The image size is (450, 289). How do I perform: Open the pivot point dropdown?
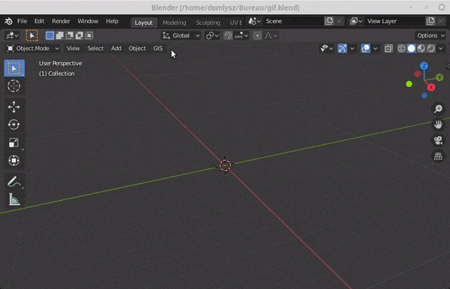click(x=212, y=35)
